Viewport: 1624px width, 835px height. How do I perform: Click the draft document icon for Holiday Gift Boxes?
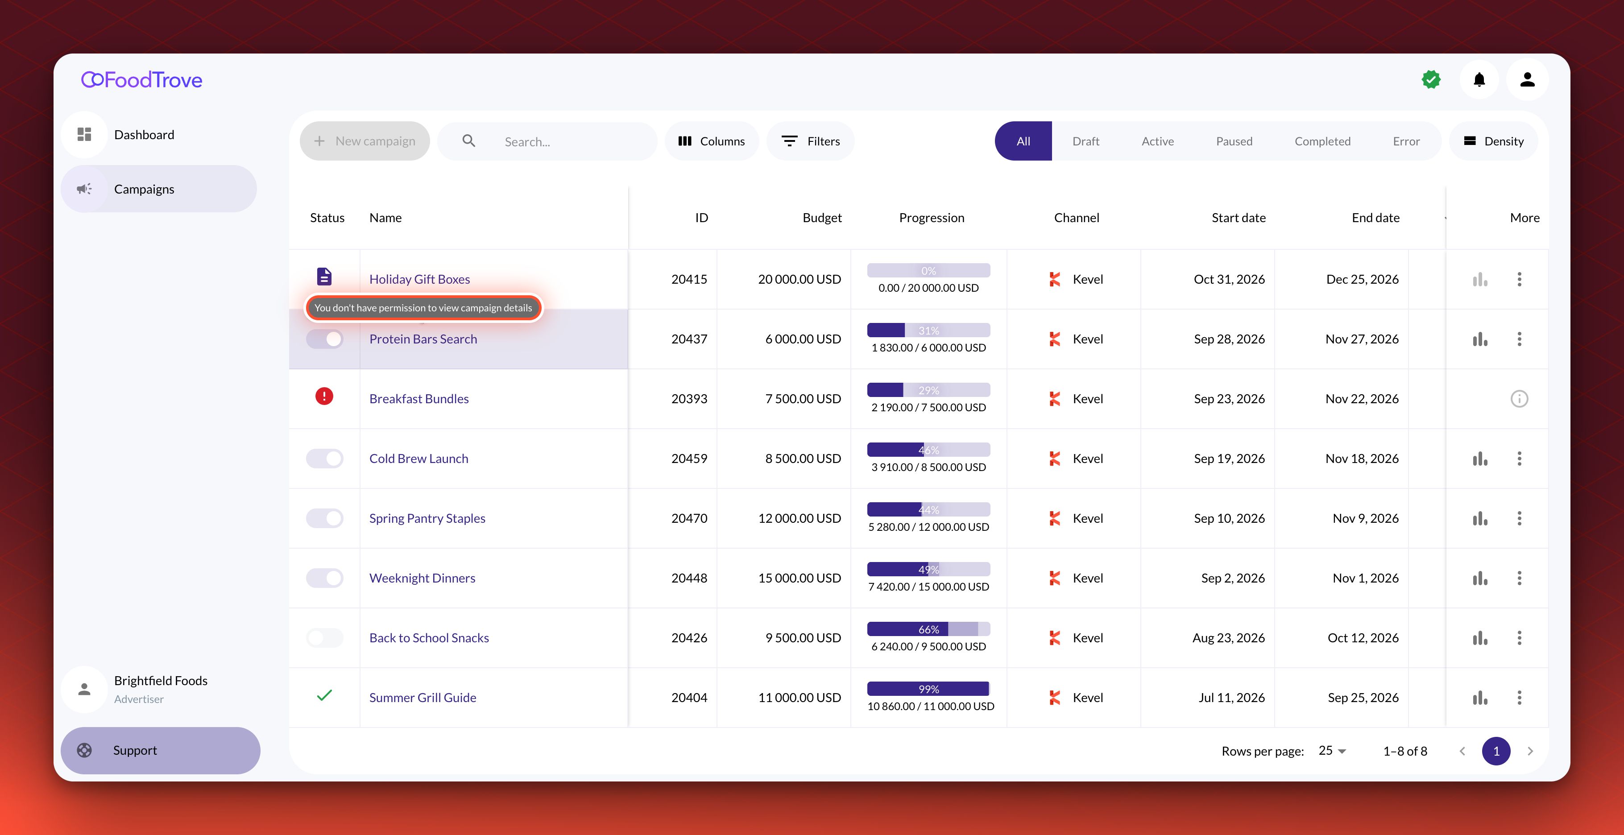click(324, 277)
